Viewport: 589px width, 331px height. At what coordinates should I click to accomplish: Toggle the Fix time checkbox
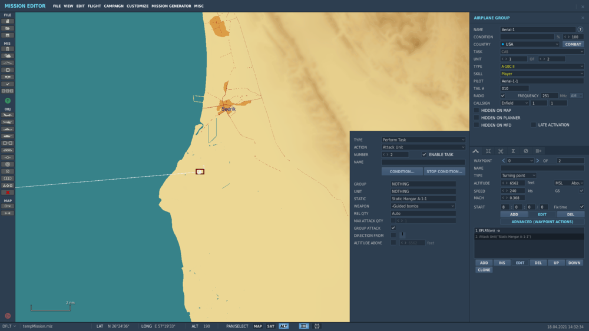(x=581, y=207)
